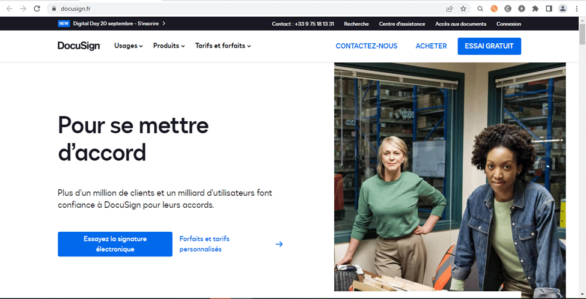Click the padlock site security icon
Screen dimensions: 586x299
[54, 8]
